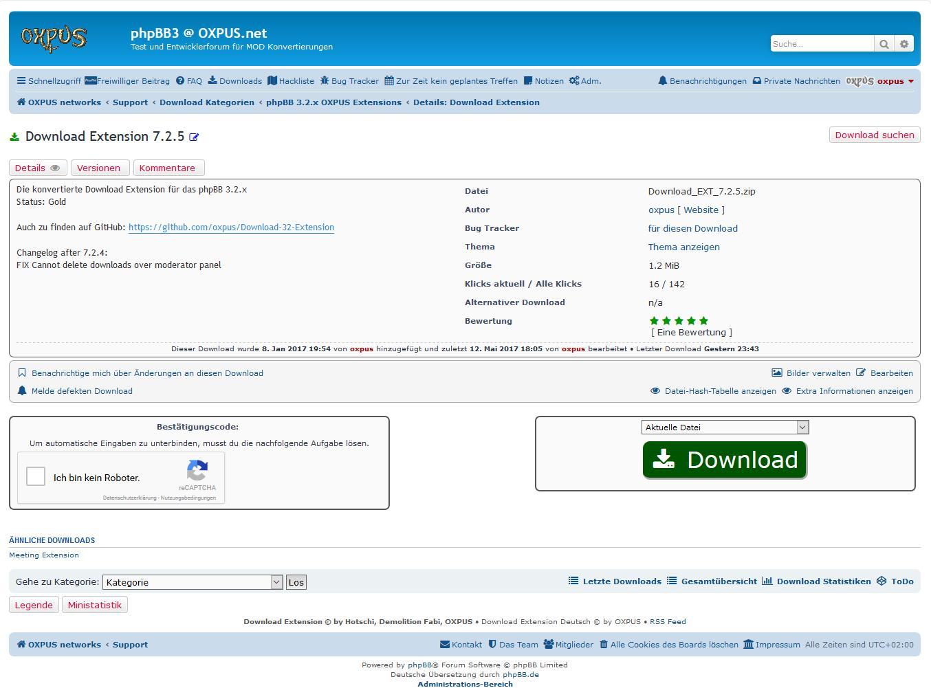Show the Datei-Hash-Tabelle

[x=720, y=391]
